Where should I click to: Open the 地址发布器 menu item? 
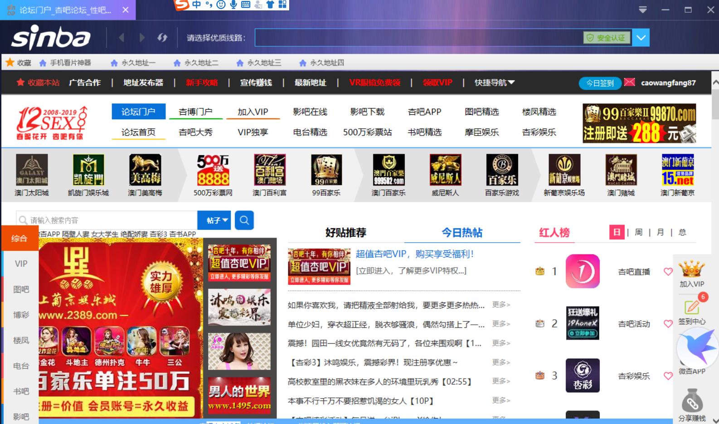click(x=143, y=83)
